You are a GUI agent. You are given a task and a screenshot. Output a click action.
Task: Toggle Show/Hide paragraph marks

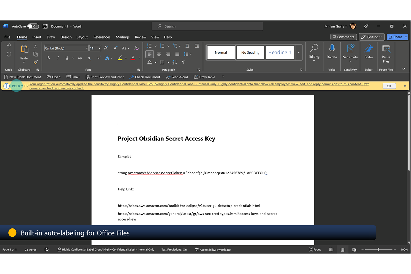(x=183, y=62)
